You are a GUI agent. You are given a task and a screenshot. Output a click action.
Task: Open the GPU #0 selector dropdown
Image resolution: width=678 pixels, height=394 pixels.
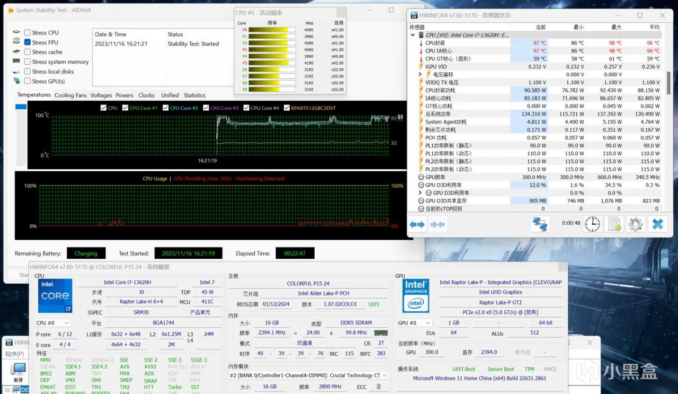[x=414, y=323]
